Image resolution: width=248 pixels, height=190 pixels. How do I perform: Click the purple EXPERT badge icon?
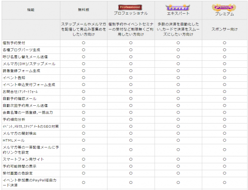click(178, 7)
